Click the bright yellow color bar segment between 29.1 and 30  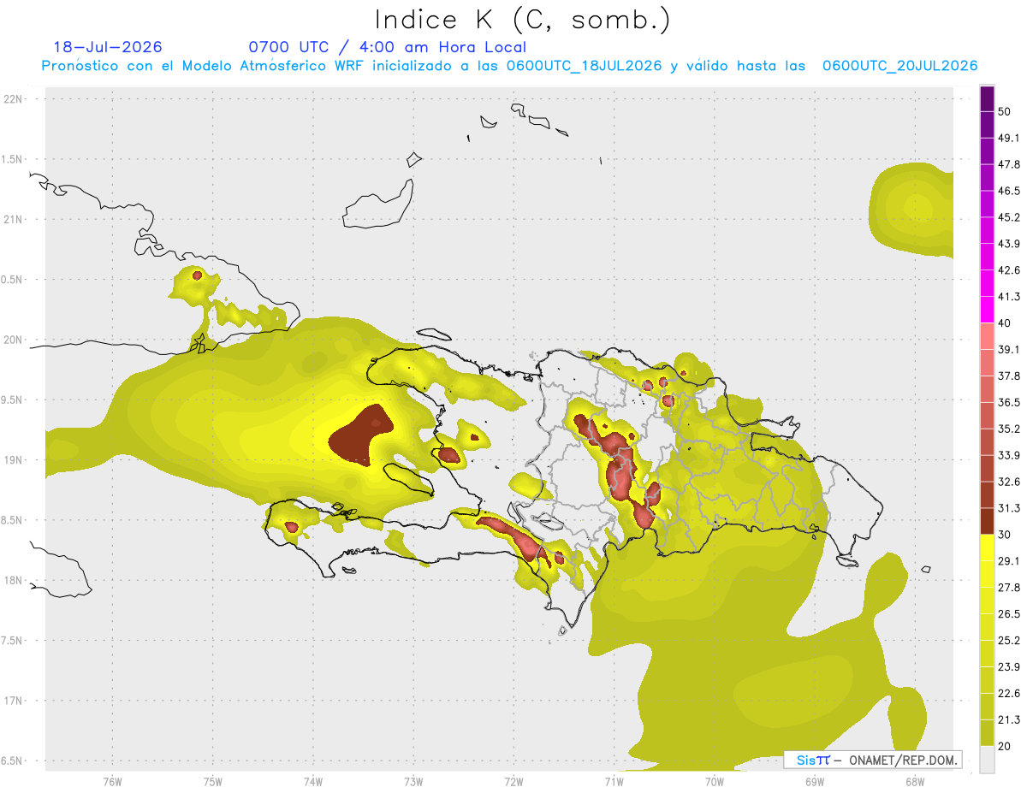click(x=988, y=548)
